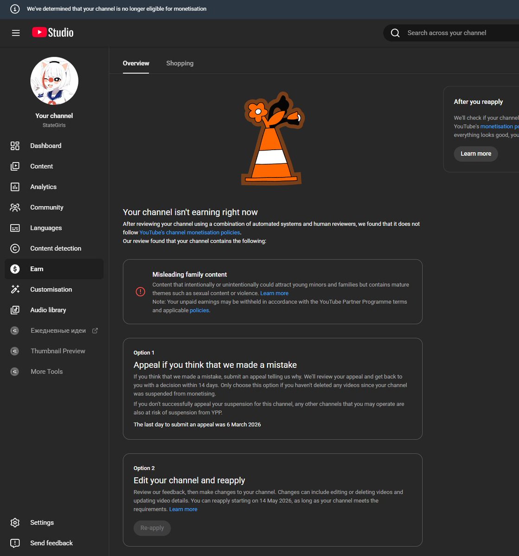
Task: Click the Misleading family content heading
Action: [x=190, y=275]
